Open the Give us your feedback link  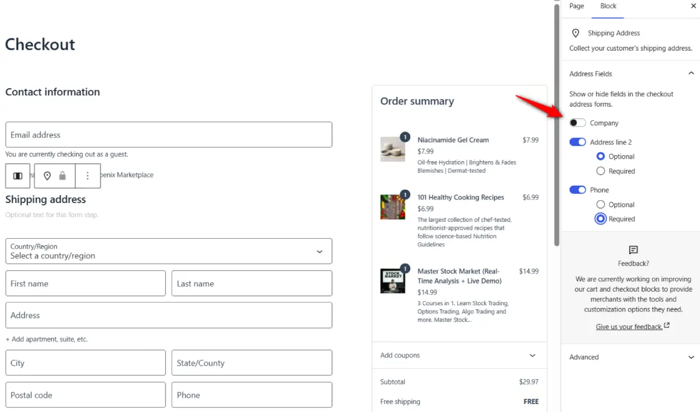pos(632,327)
